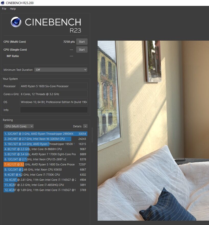Viewport: 209px width, 225px height.
Task: Select the Intel Core i7-7700K ranking row
Action: pyautogui.click(x=45, y=175)
